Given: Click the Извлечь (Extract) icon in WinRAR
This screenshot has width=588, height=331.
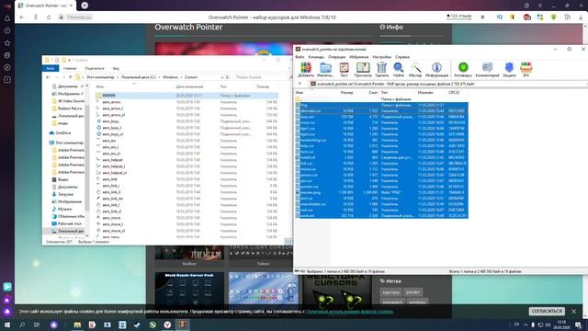Looking at the screenshot, I should click(x=325, y=70).
